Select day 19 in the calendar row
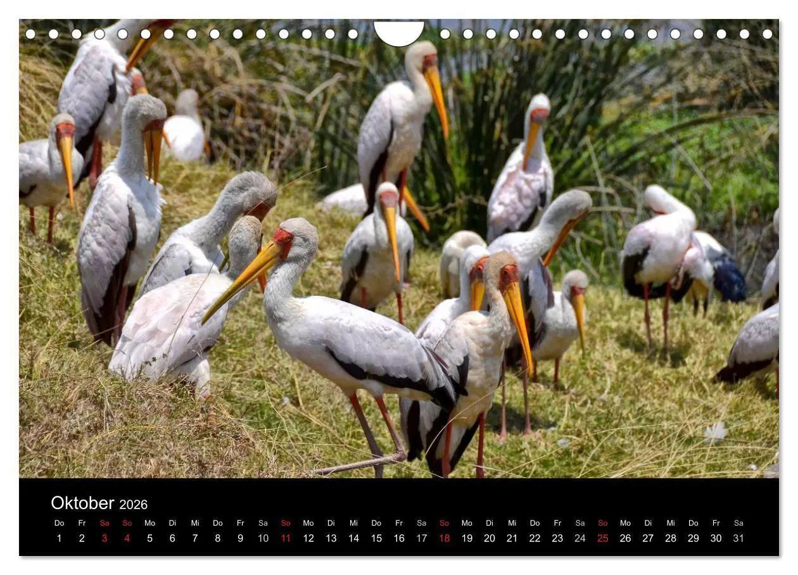 pyautogui.click(x=467, y=538)
